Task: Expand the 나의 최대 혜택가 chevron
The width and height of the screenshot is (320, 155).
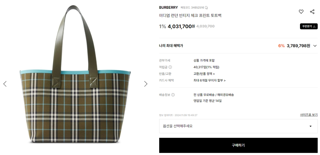Action: [x=315, y=46]
